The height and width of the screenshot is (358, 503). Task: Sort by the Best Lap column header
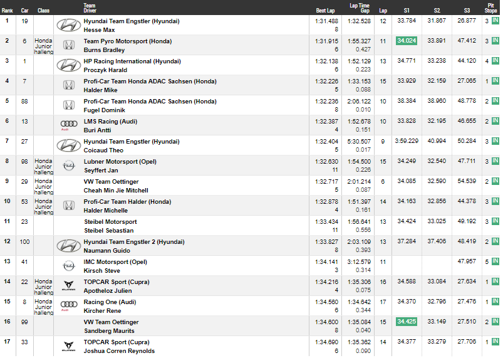pyautogui.click(x=325, y=11)
